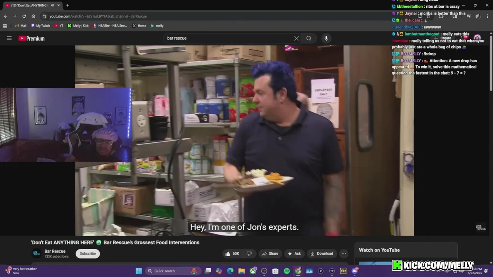Open the YT bookmark
The image size is (493, 277).
pos(59,26)
